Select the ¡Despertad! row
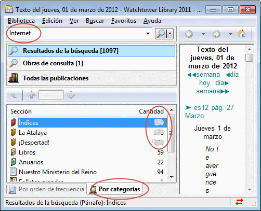This screenshot has width=261, height=211. [87, 143]
